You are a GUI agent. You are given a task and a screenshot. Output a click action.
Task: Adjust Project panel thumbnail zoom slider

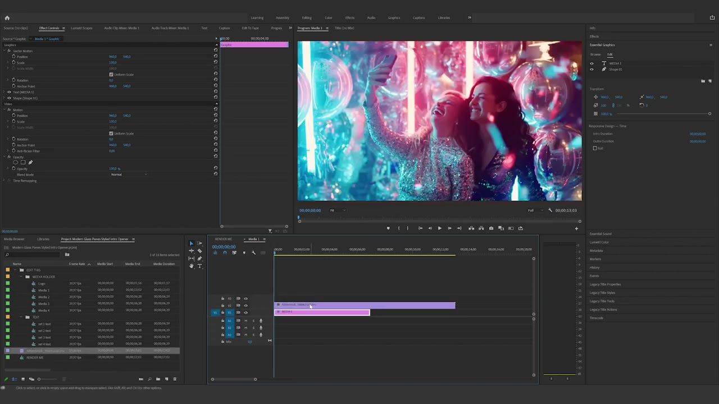point(48,379)
